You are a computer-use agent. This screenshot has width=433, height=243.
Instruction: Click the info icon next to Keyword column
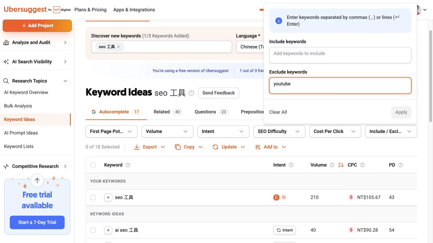click(x=128, y=165)
